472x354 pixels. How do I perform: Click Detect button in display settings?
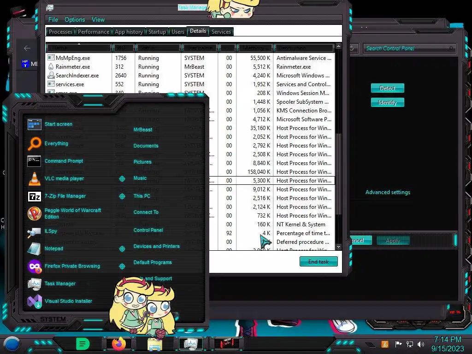point(387,88)
